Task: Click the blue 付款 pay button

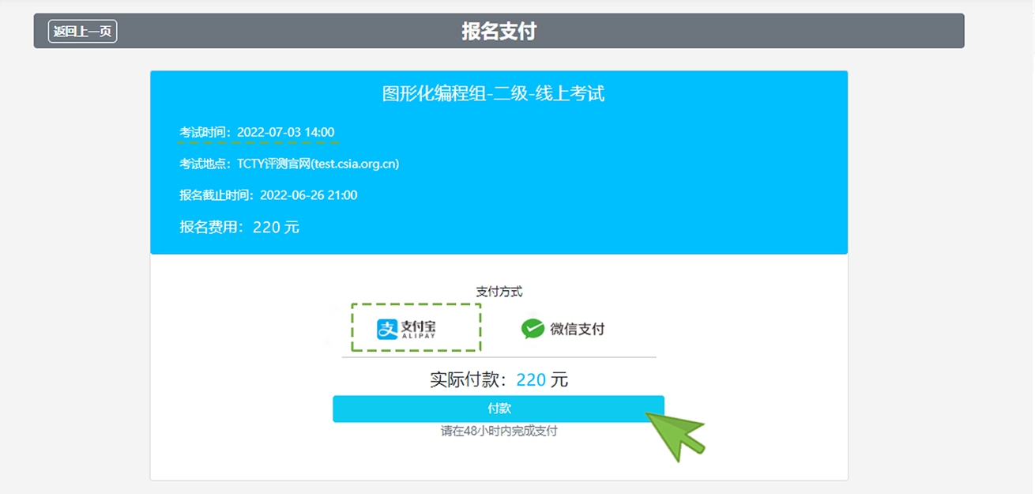Action: (499, 409)
